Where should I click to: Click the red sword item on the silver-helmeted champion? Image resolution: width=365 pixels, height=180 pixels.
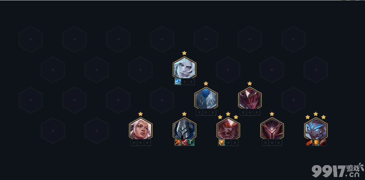[184, 142]
